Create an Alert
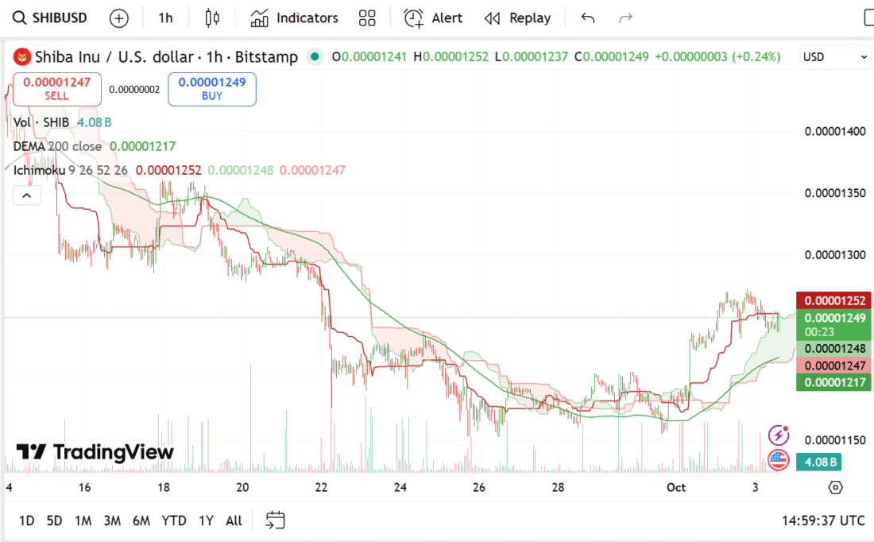Screen dimensions: 874x542 433,18
